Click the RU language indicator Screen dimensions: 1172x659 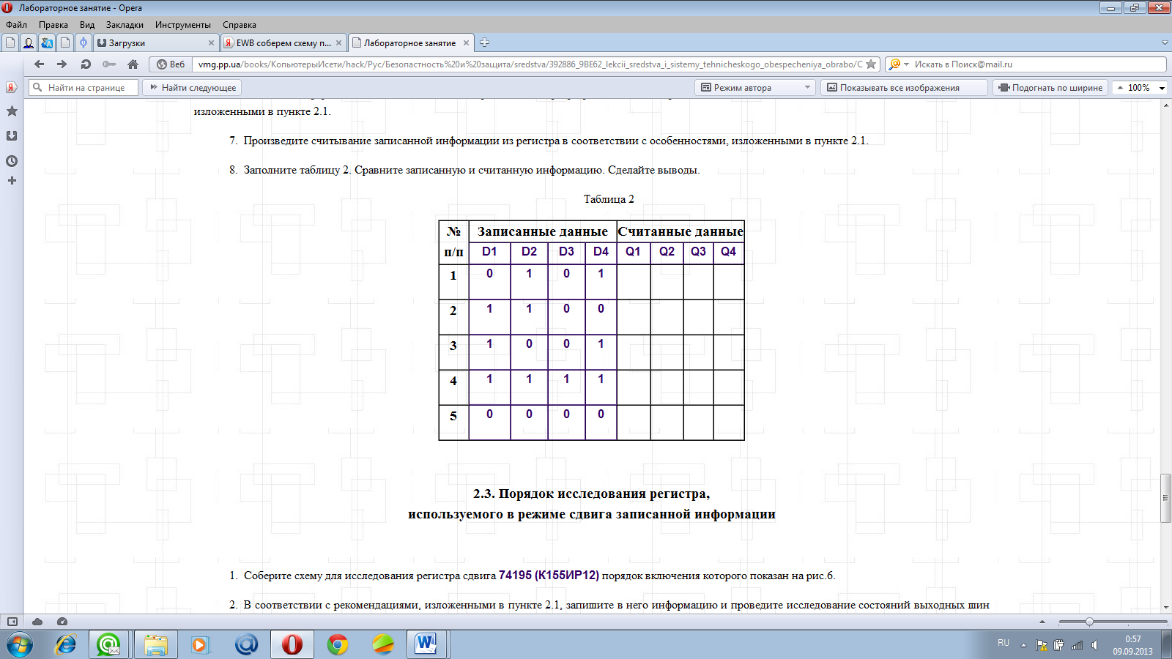(x=1004, y=643)
